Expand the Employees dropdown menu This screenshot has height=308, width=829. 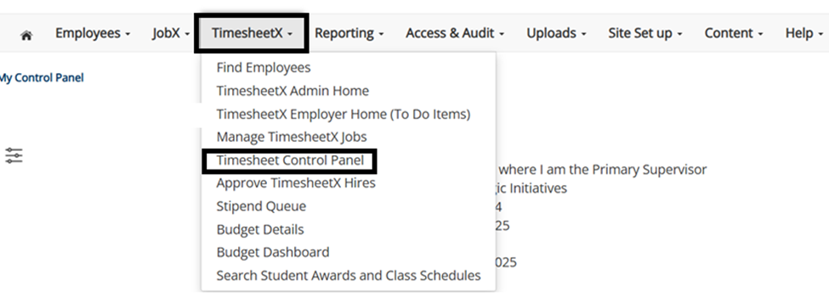click(93, 33)
